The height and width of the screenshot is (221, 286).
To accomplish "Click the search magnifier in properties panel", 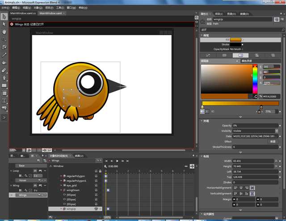I will 283,30.
